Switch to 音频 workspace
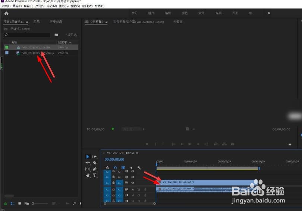This screenshot has height=211, width=302. (x=218, y=13)
